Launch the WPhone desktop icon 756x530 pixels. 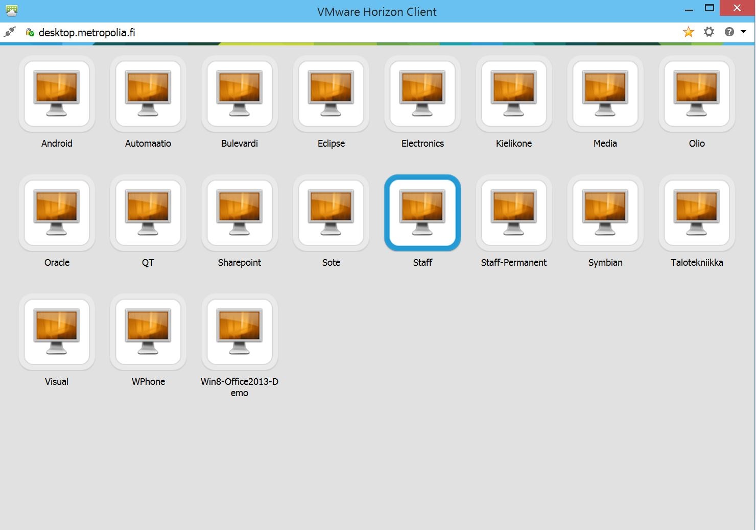click(x=148, y=332)
